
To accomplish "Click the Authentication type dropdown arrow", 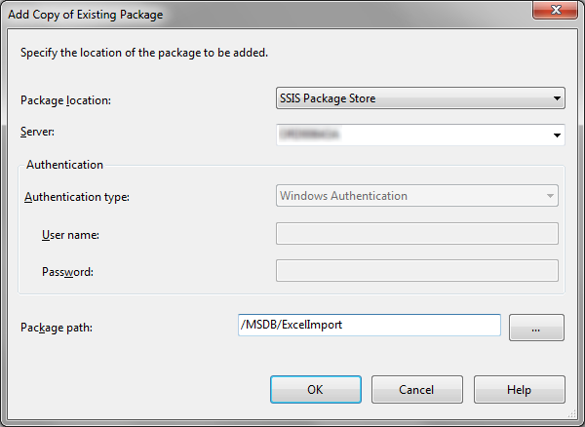I will [550, 196].
